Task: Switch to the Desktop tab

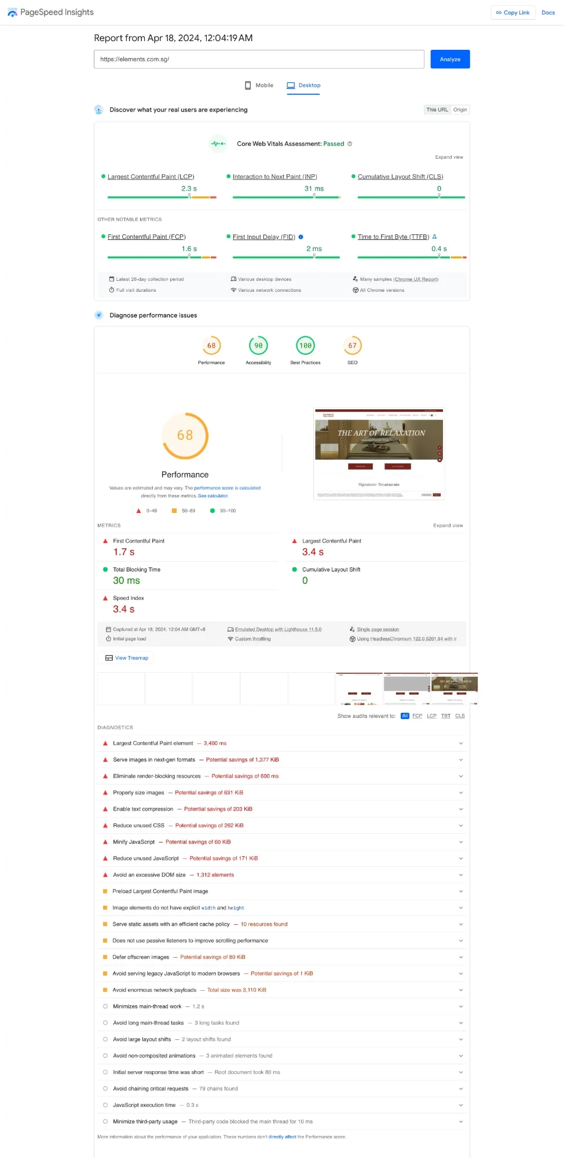Action: point(303,85)
